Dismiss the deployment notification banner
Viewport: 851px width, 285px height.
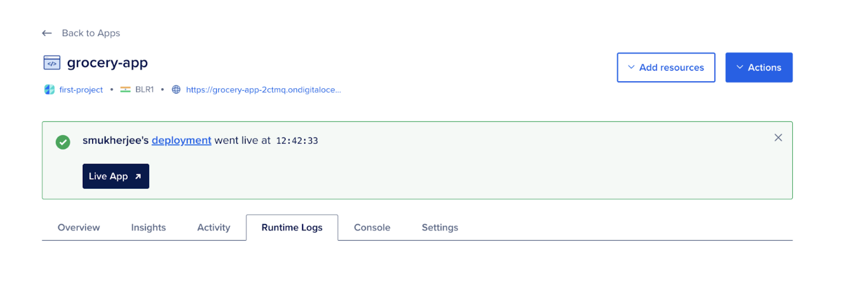point(778,137)
